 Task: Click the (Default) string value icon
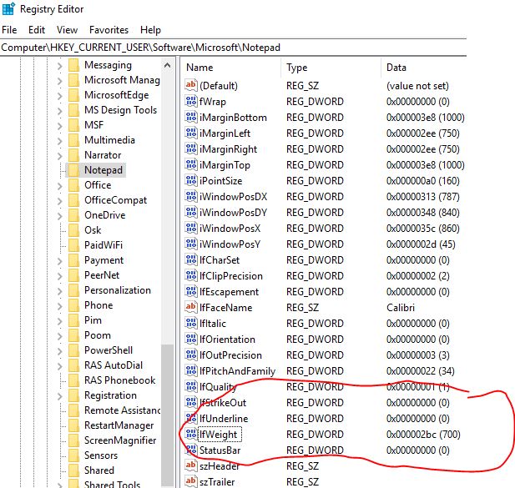(x=191, y=85)
